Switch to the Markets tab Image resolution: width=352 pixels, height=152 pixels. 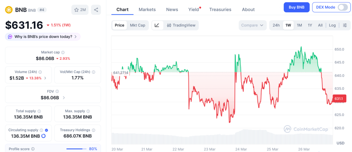(x=147, y=10)
